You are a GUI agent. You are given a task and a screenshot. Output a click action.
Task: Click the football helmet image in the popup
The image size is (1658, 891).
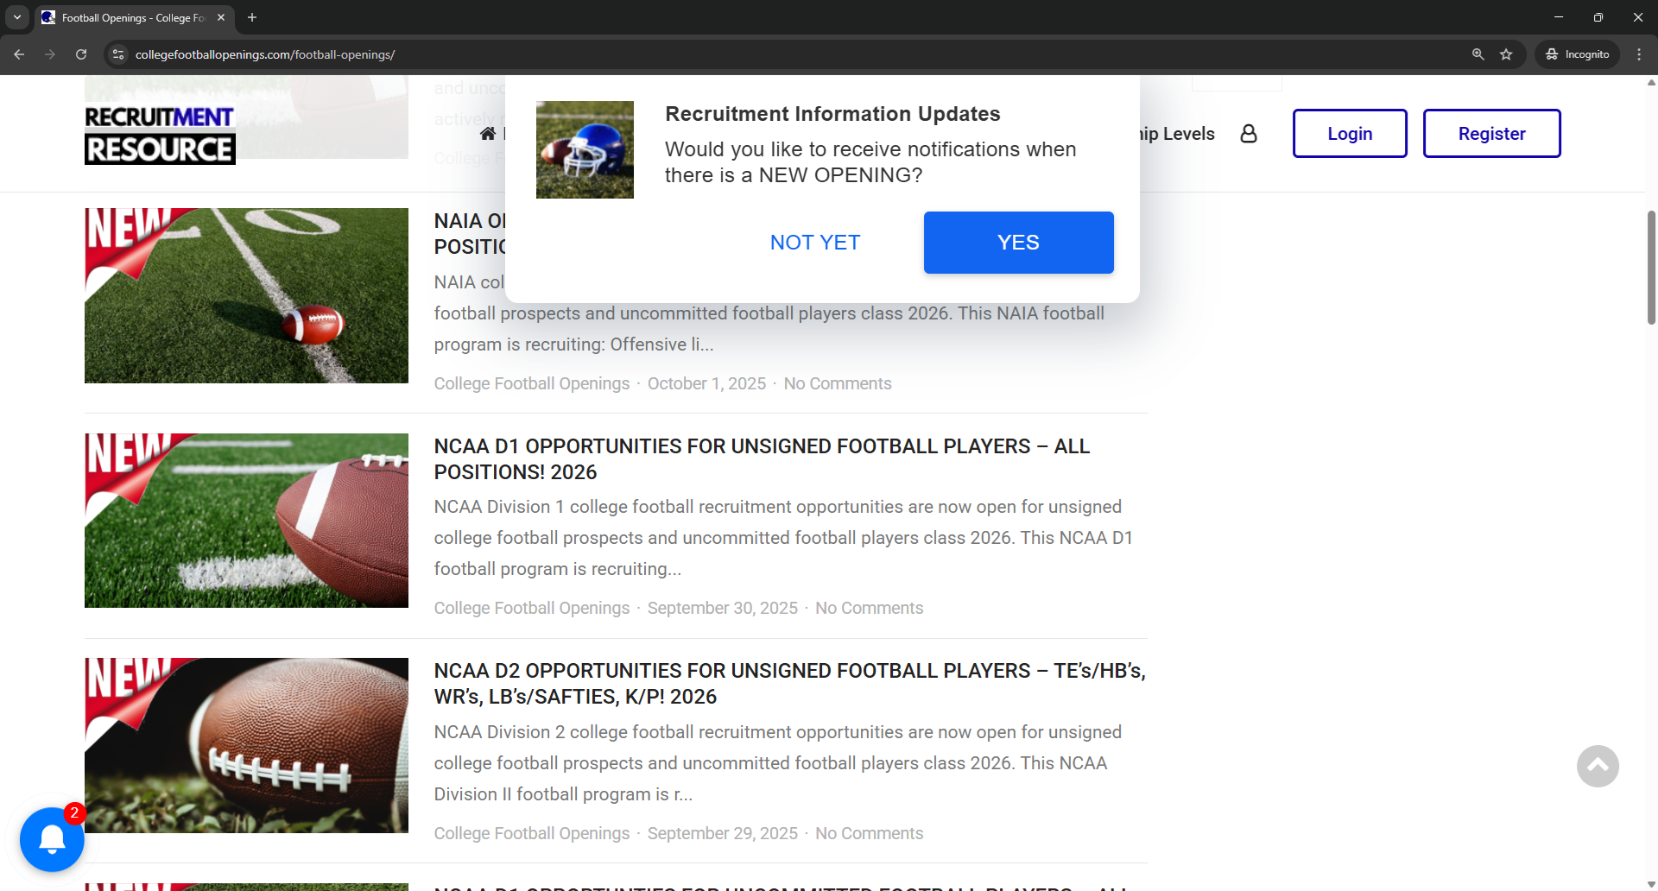[x=585, y=148]
